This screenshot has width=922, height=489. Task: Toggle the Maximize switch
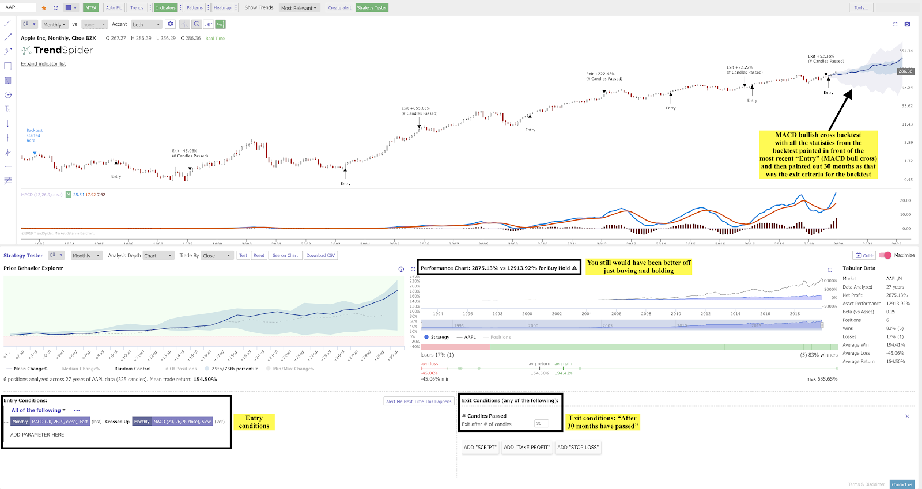coord(885,255)
